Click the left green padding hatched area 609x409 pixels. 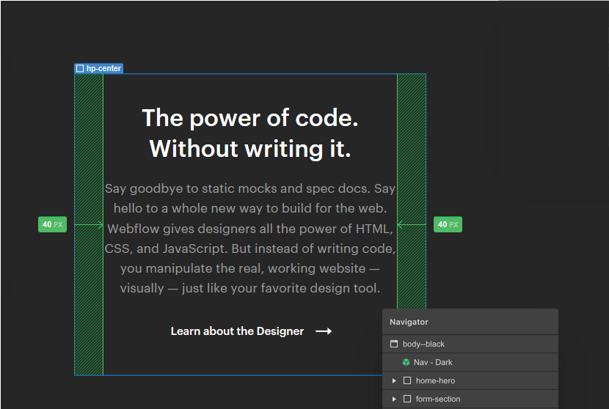click(89, 224)
